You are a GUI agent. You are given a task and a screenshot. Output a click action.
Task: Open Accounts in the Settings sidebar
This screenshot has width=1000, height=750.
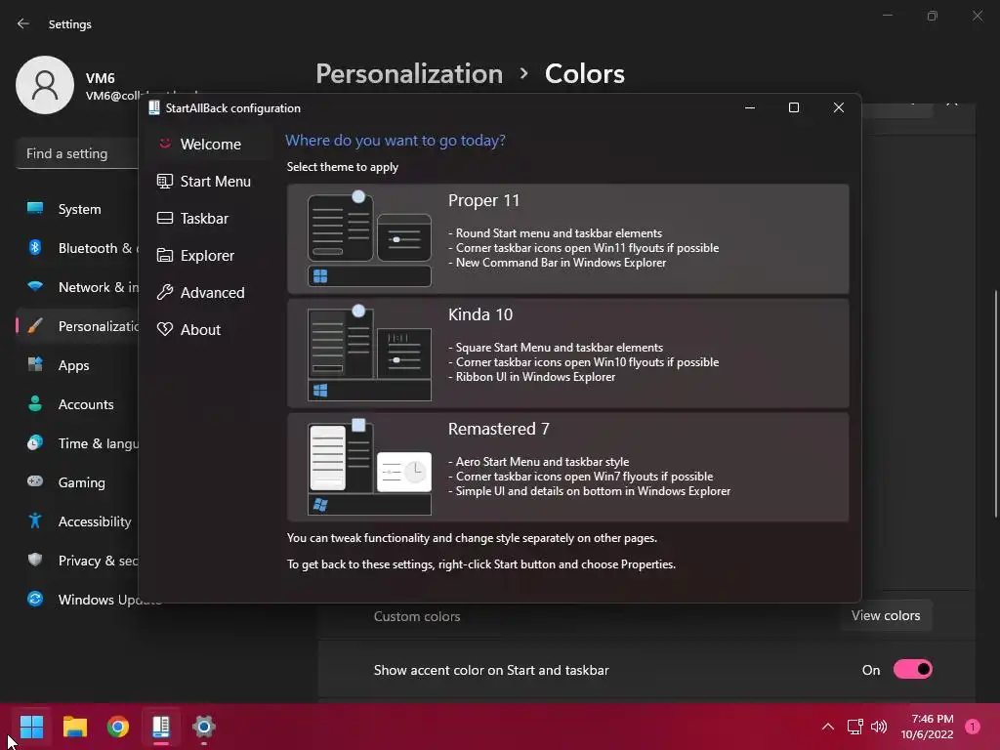tap(78, 403)
